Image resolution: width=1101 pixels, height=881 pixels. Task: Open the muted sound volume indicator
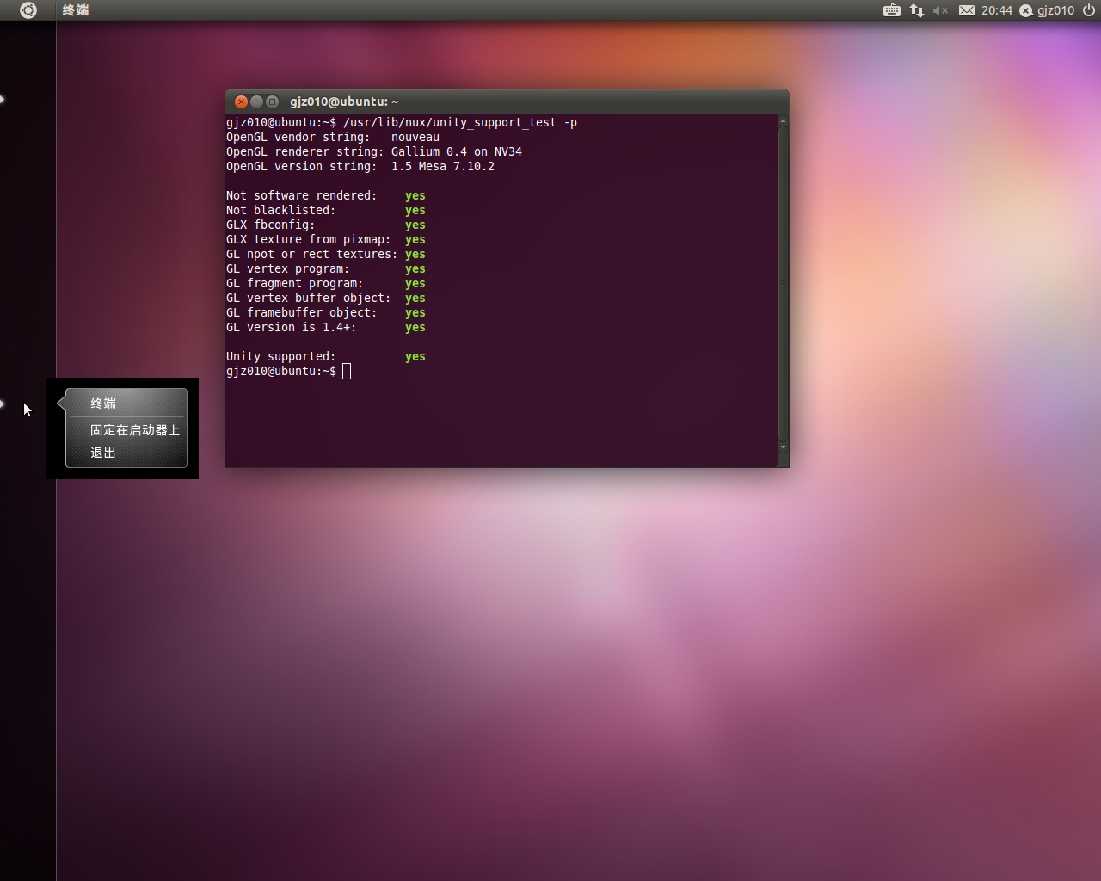pos(940,10)
